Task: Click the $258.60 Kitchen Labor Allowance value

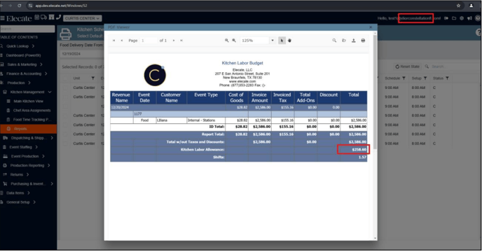Action: coord(359,150)
